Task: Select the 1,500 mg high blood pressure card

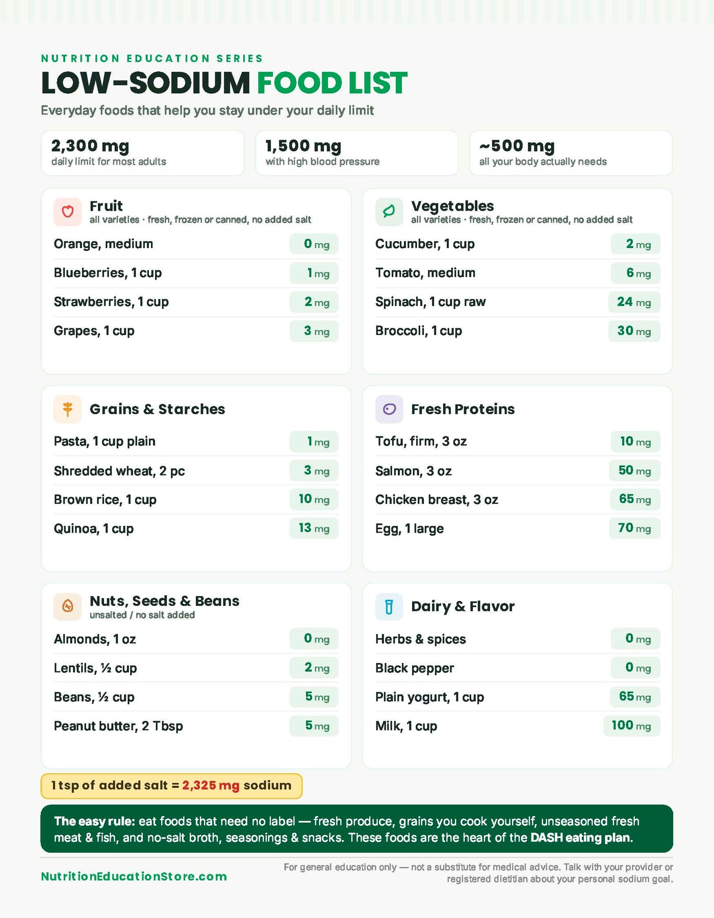Action: pos(357,153)
